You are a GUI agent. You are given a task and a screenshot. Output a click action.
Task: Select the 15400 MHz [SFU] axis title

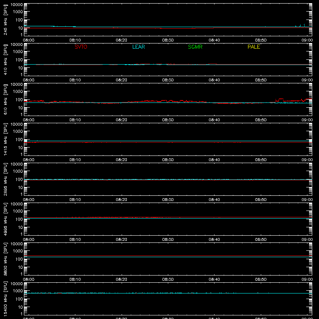5,299
